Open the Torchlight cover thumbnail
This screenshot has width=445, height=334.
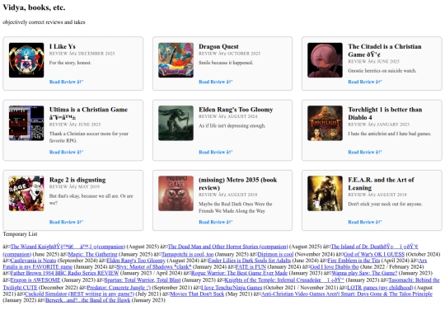(325, 123)
